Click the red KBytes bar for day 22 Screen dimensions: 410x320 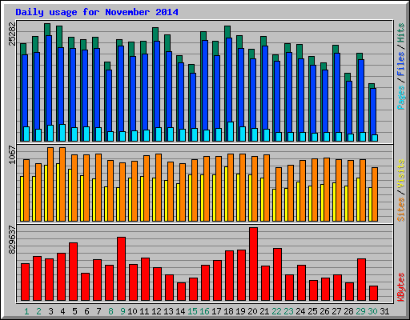click(x=277, y=274)
